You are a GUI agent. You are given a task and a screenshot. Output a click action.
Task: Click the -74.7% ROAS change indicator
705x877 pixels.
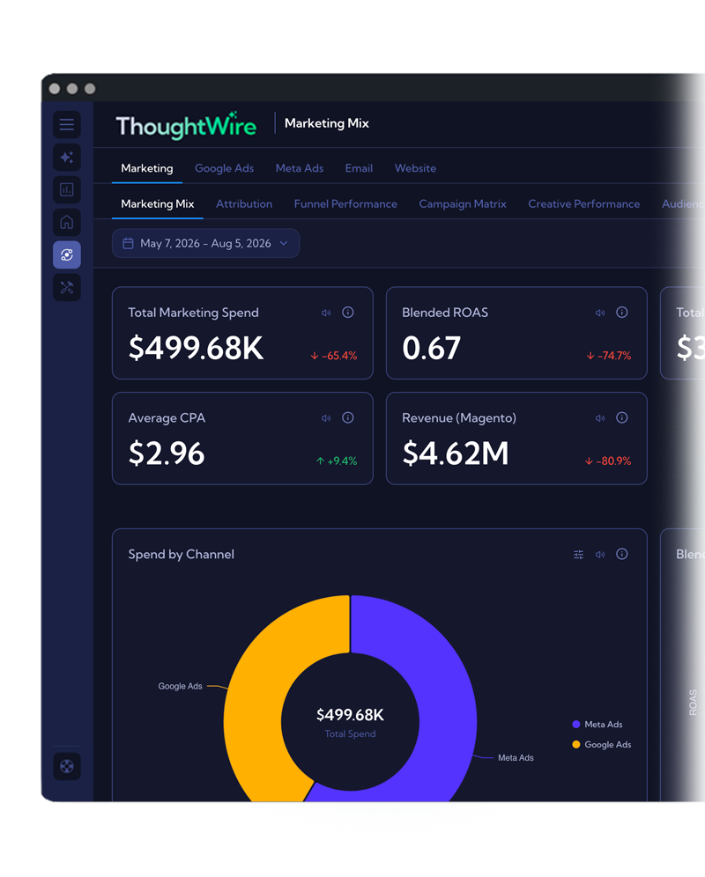pyautogui.click(x=609, y=356)
